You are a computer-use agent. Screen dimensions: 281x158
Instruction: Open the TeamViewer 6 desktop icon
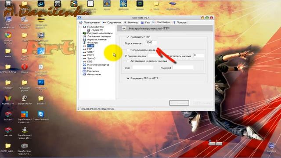41,114
